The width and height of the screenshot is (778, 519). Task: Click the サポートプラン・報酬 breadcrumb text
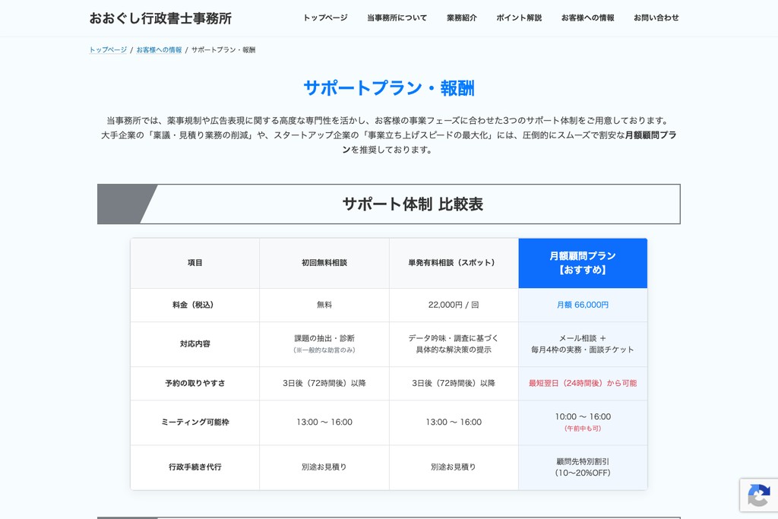coord(223,49)
